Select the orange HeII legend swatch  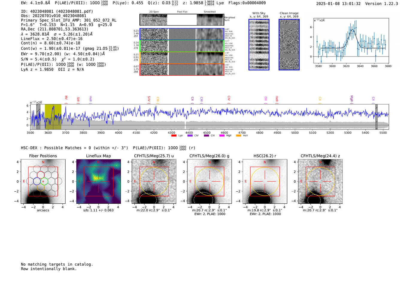[x=239, y=135]
